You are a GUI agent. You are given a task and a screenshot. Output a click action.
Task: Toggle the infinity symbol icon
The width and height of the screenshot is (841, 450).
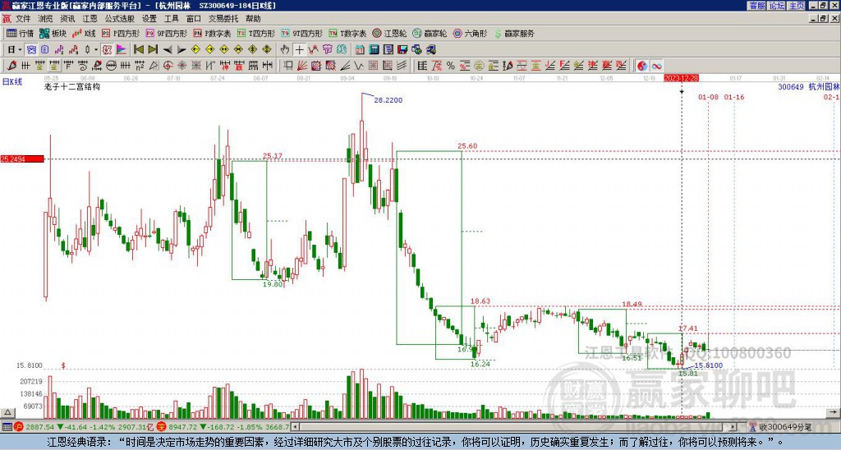[656, 66]
